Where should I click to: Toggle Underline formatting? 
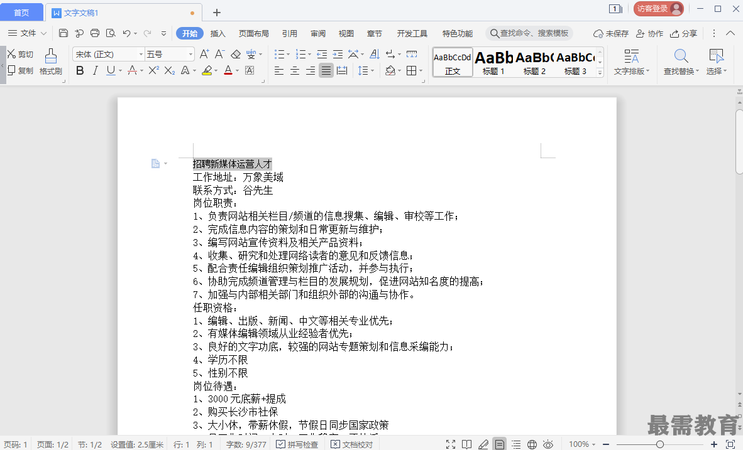point(111,70)
